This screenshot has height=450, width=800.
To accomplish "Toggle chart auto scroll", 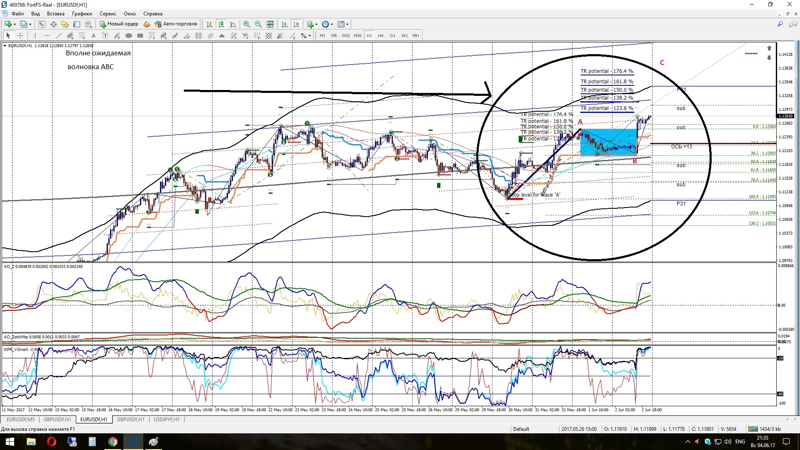I will coord(285,24).
